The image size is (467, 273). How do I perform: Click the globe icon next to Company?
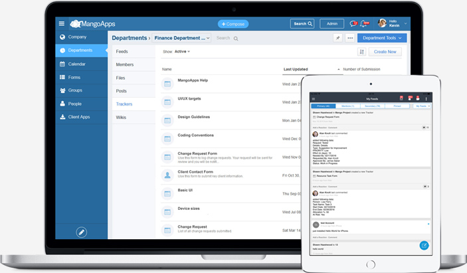(x=62, y=37)
